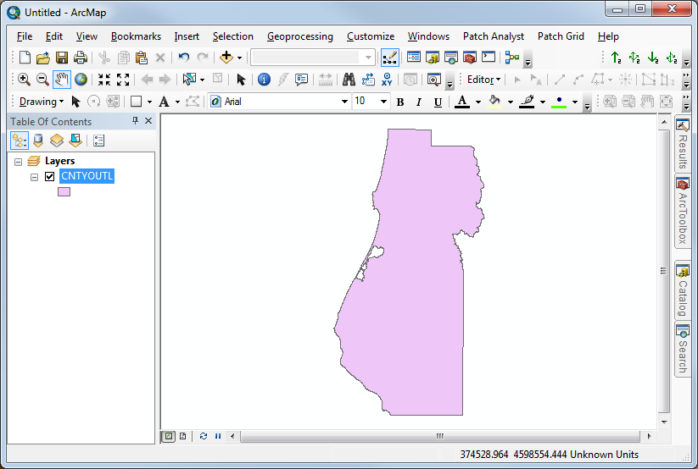Activate the Identify tool
698x469 pixels.
coord(264,80)
